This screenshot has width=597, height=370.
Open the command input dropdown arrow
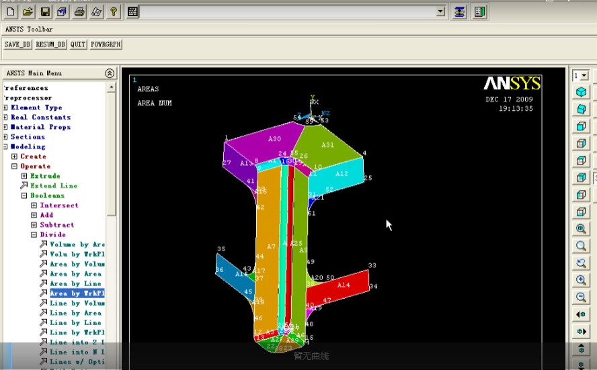(x=440, y=11)
